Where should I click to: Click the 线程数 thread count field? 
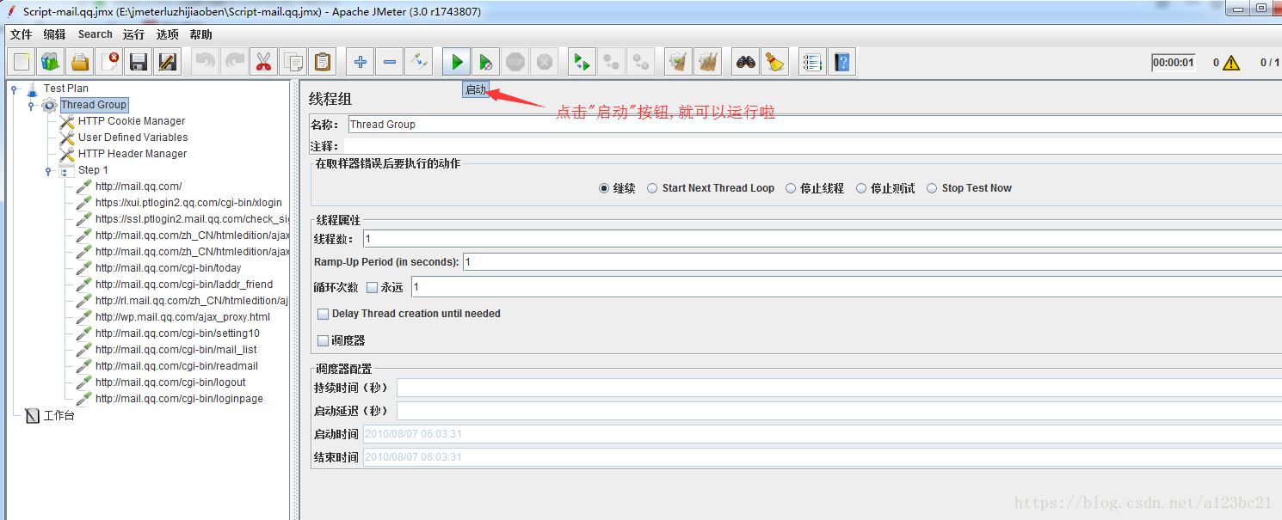822,239
